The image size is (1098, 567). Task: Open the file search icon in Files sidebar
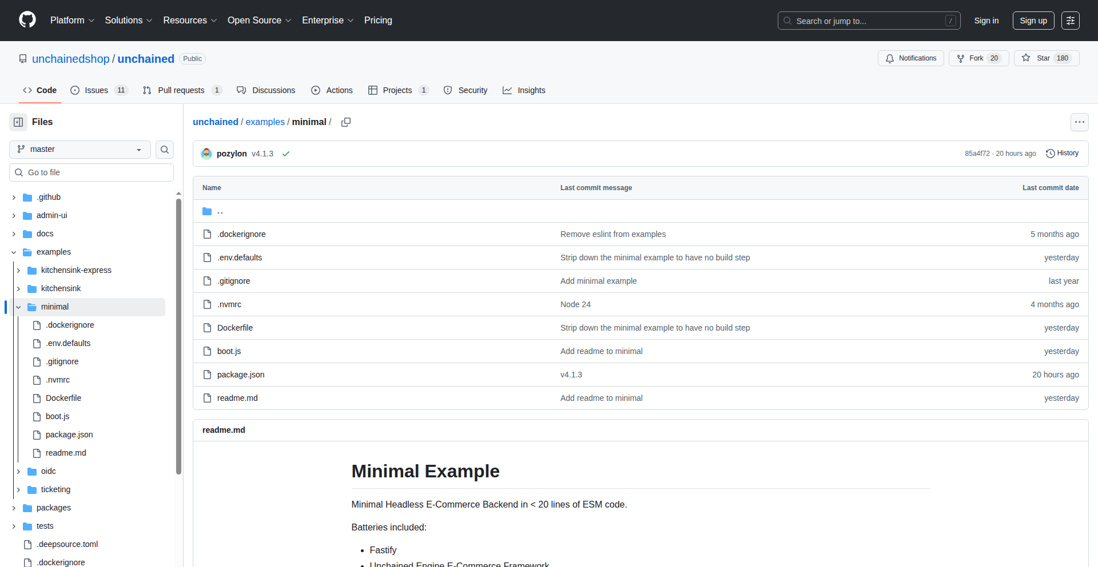pyautogui.click(x=165, y=150)
